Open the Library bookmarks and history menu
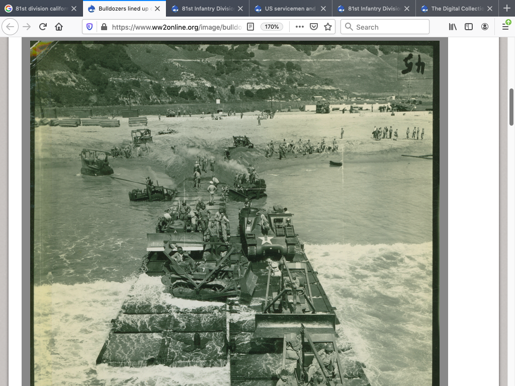Viewport: 515px width, 386px height. 453,27
